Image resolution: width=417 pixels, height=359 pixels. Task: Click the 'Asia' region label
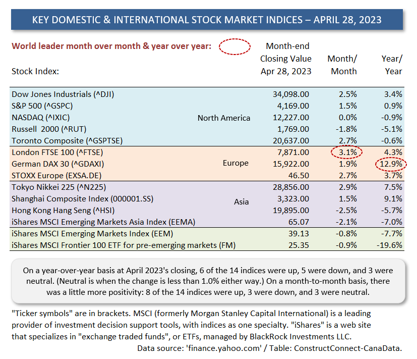click(241, 202)
